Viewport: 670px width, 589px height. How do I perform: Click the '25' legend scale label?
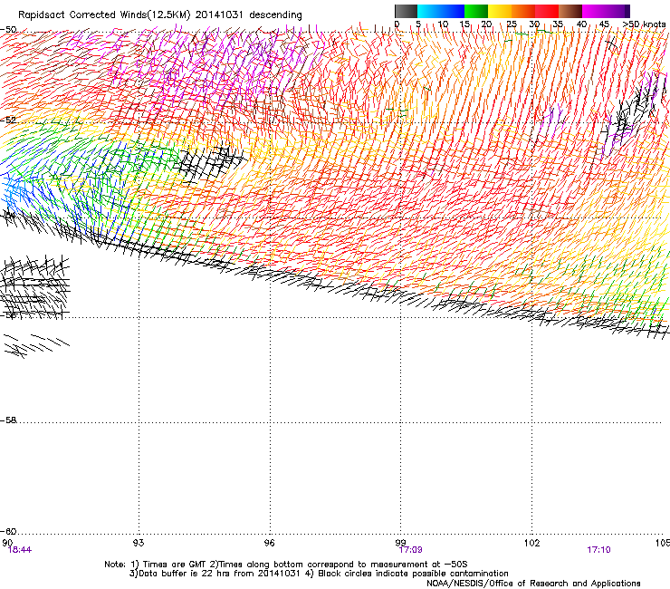pos(511,24)
